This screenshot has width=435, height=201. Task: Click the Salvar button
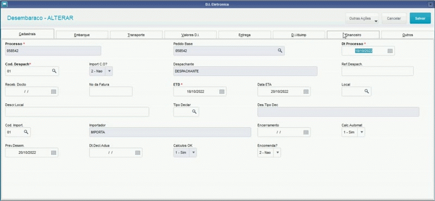pyautogui.click(x=420, y=18)
